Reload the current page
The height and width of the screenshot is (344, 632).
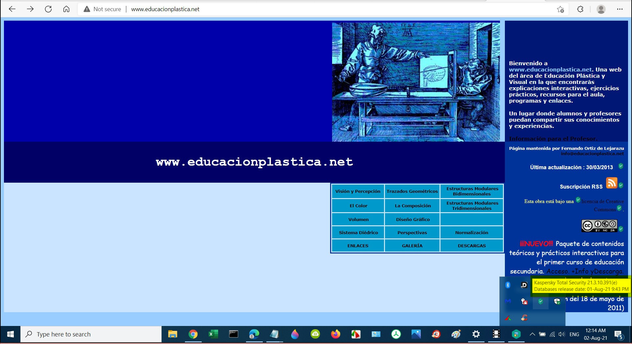[x=48, y=9]
